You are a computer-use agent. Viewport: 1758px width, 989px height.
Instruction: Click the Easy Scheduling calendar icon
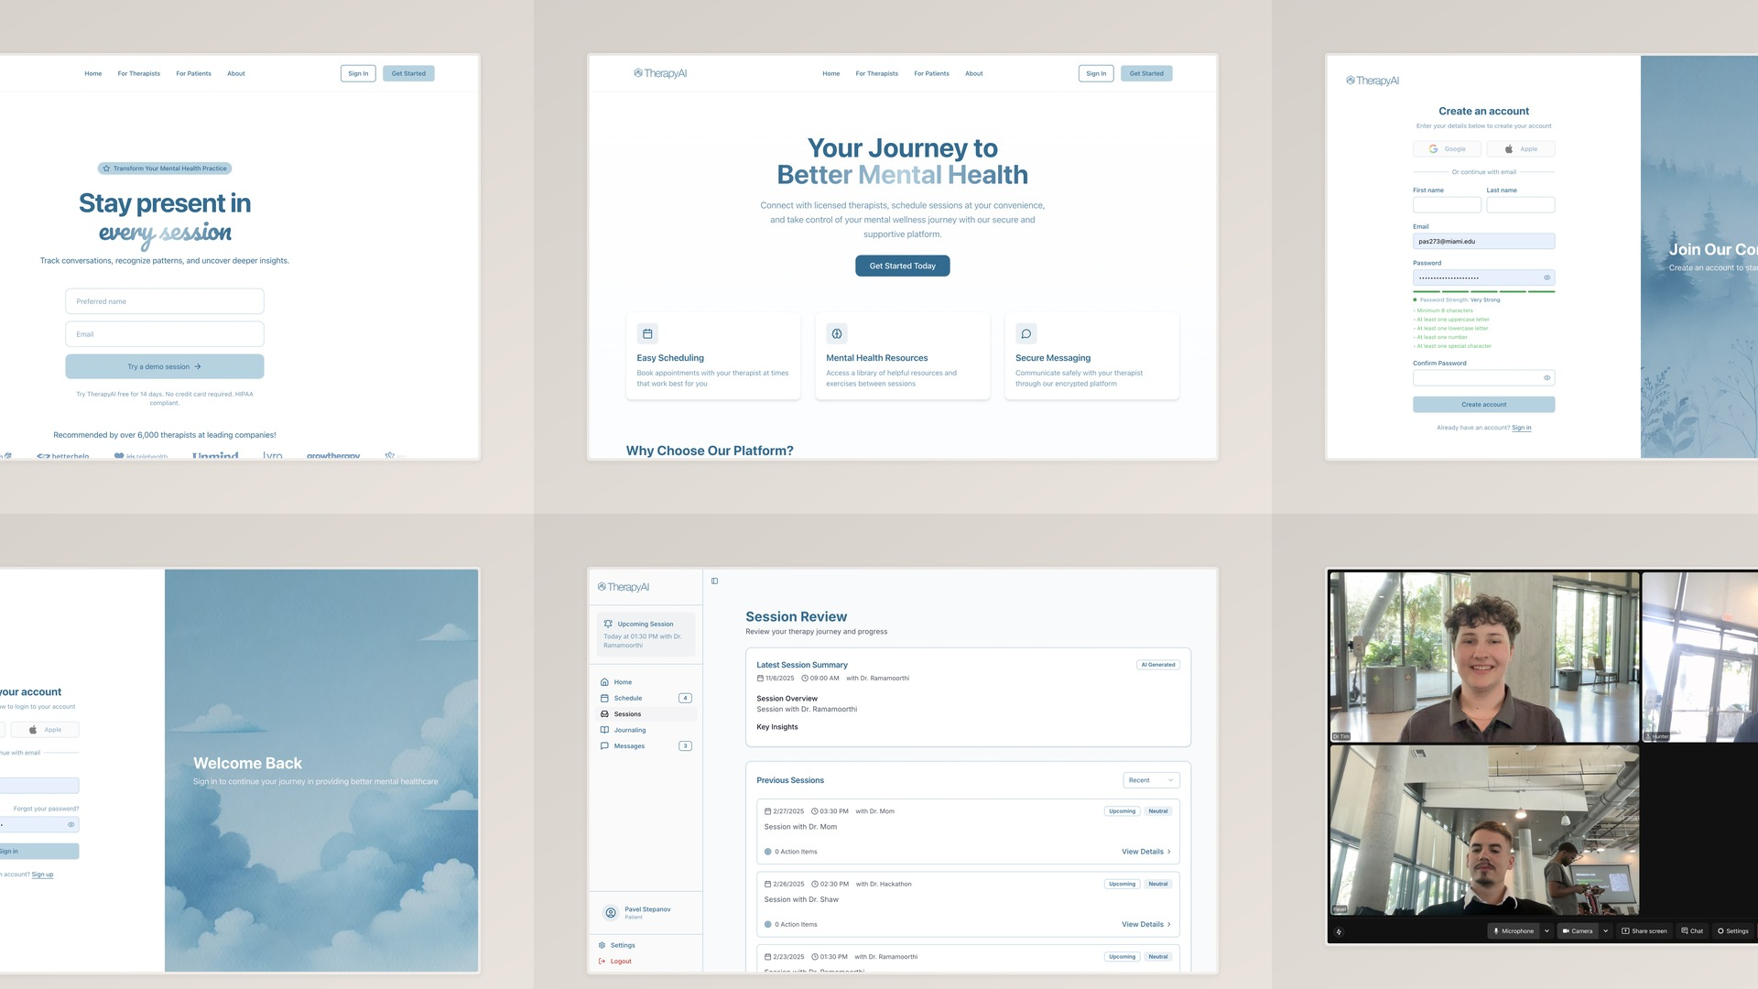click(x=647, y=333)
